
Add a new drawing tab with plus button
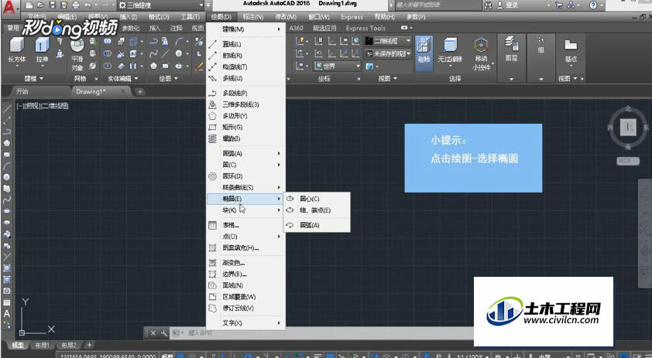pos(139,91)
